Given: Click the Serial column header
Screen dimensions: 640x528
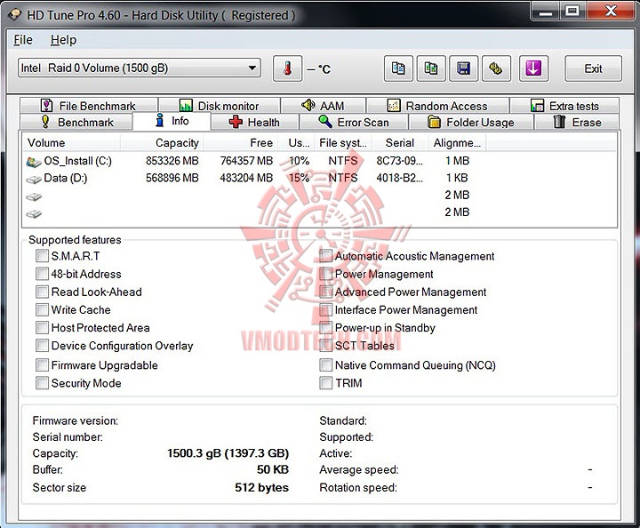Looking at the screenshot, I should 400,143.
